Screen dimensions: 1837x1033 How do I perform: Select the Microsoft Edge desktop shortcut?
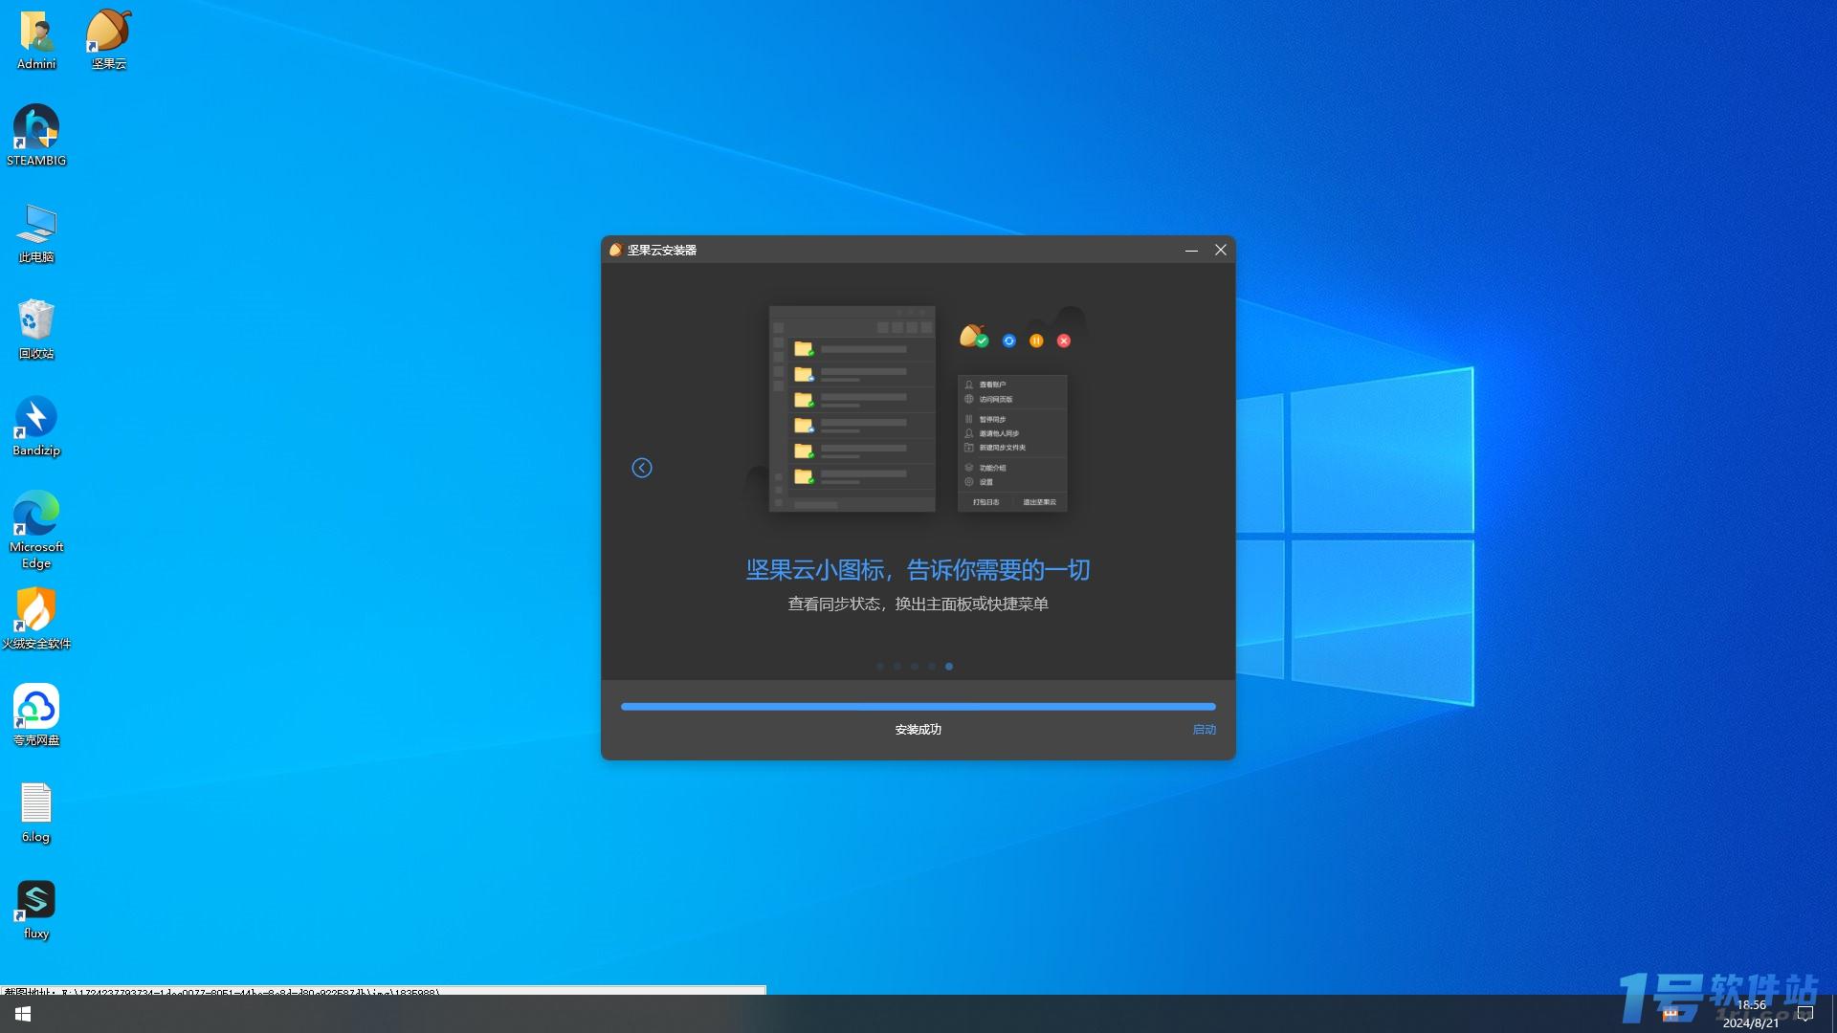(36, 529)
